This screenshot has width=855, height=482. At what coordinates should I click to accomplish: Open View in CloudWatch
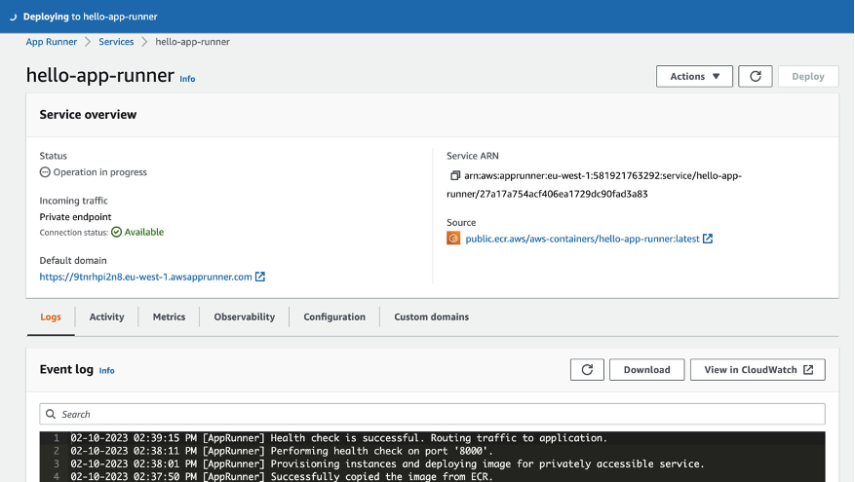pos(758,370)
